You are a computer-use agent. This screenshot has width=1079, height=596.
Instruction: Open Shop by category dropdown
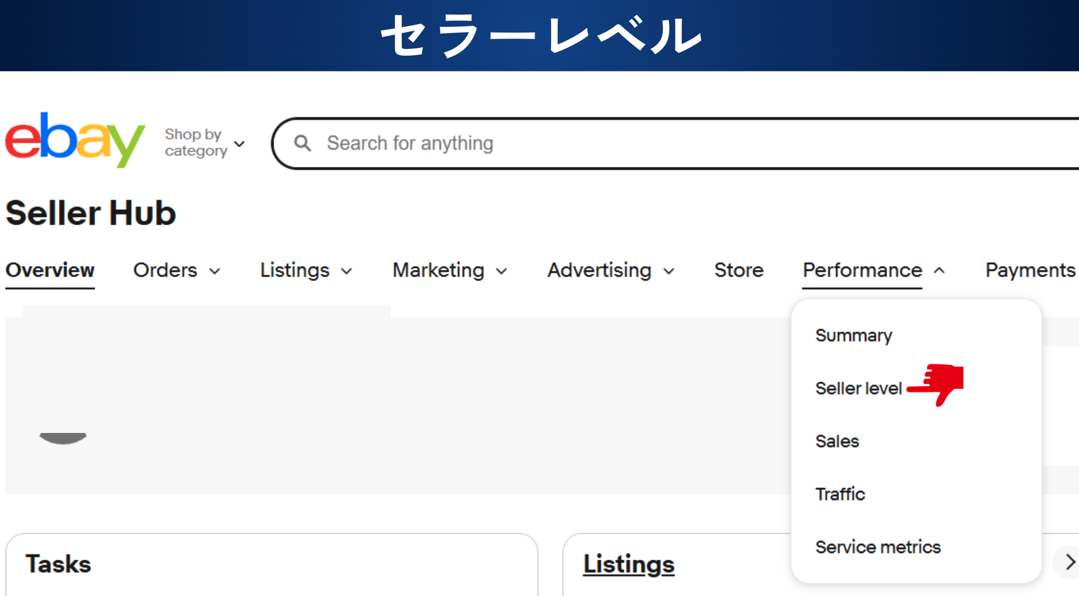[x=204, y=143]
